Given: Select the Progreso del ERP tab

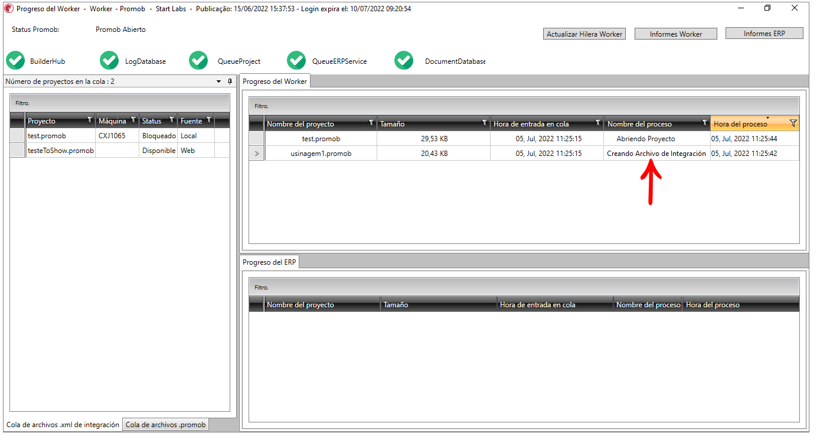Looking at the screenshot, I should pos(270,262).
